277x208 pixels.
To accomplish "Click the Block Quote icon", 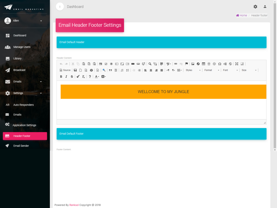I will [111, 70].
